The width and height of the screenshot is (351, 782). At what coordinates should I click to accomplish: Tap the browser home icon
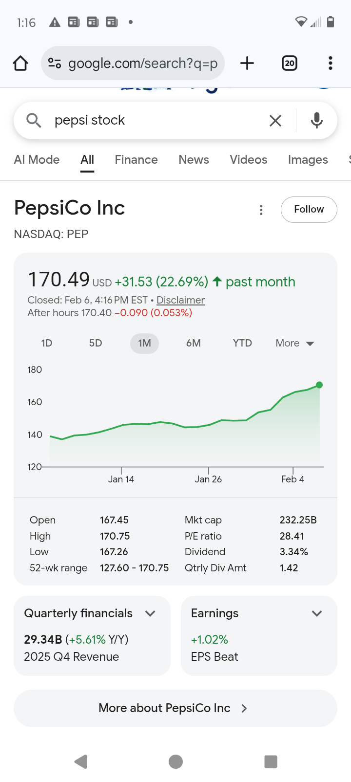coord(20,63)
